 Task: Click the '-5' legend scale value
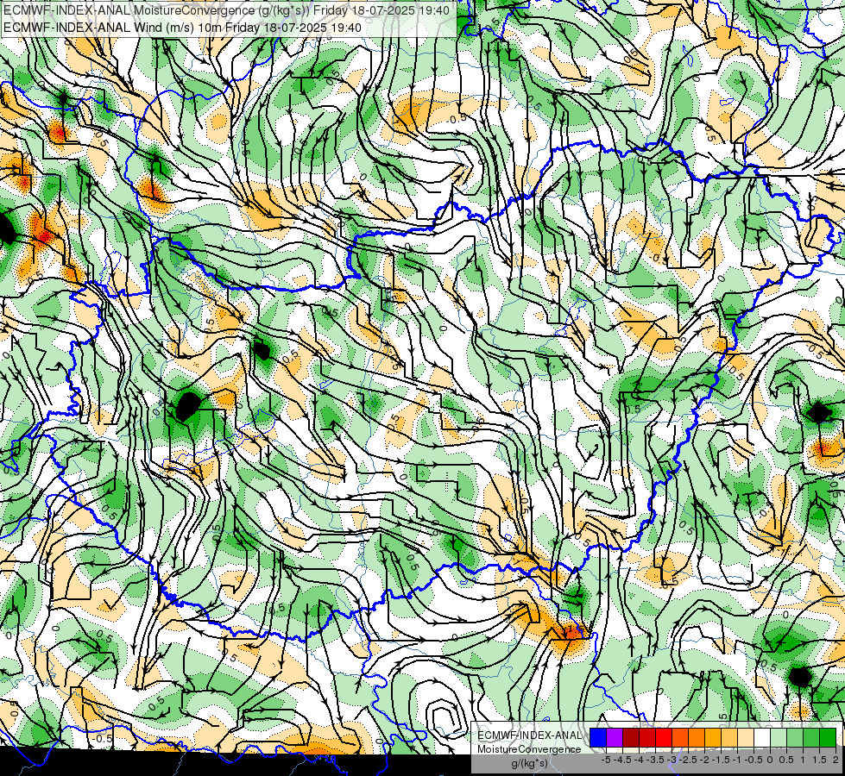tap(606, 760)
